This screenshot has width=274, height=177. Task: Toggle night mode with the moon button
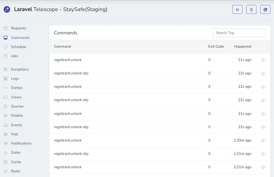(265, 10)
